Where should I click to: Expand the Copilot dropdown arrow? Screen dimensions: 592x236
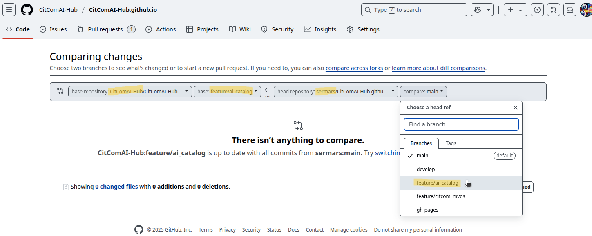coord(489,10)
